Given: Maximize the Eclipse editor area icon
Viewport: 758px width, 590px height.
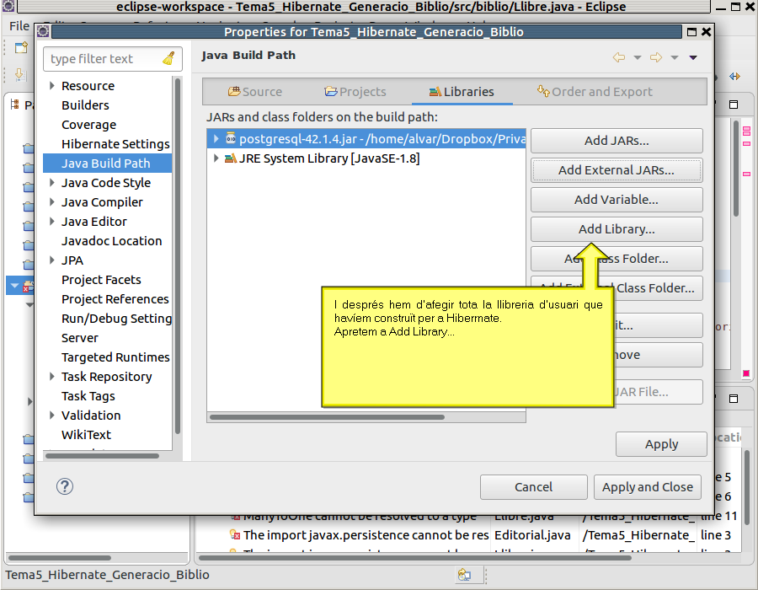Looking at the screenshot, I should point(734,105).
